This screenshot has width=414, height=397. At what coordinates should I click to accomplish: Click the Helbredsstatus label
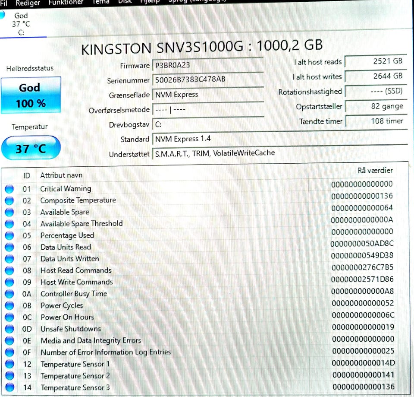click(30, 68)
